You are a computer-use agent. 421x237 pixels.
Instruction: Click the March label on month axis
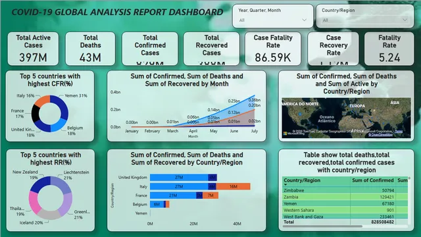pyautogui.click(x=172, y=131)
